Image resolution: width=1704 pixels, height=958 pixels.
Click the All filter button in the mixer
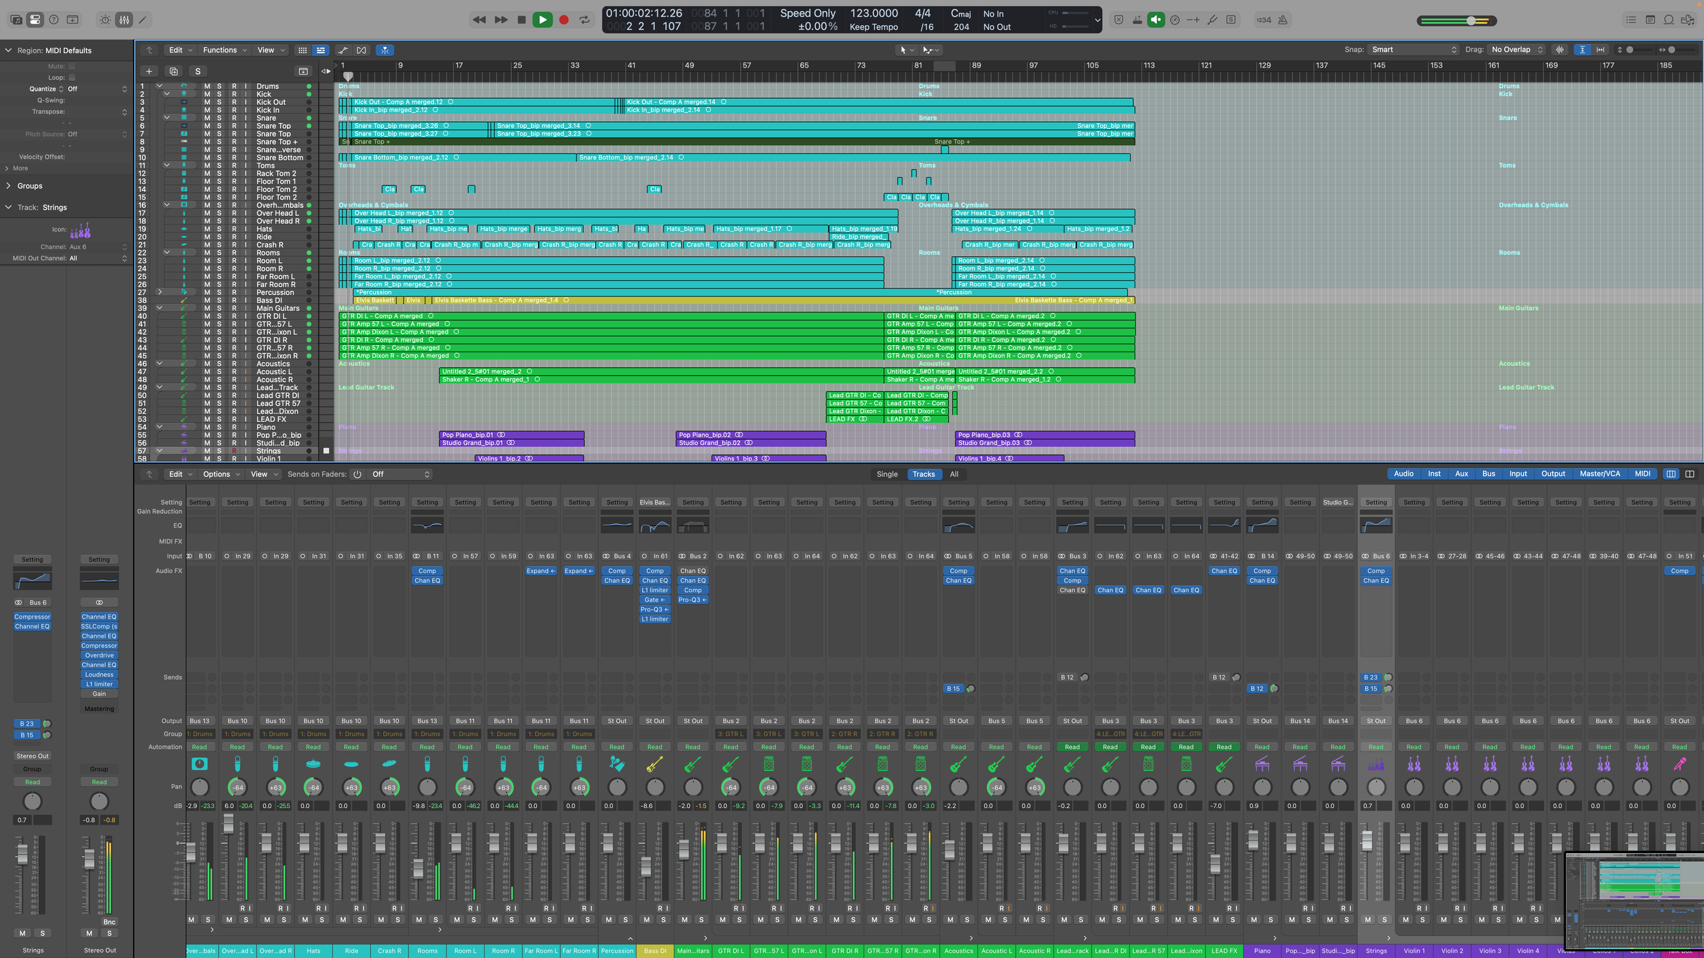(x=954, y=474)
